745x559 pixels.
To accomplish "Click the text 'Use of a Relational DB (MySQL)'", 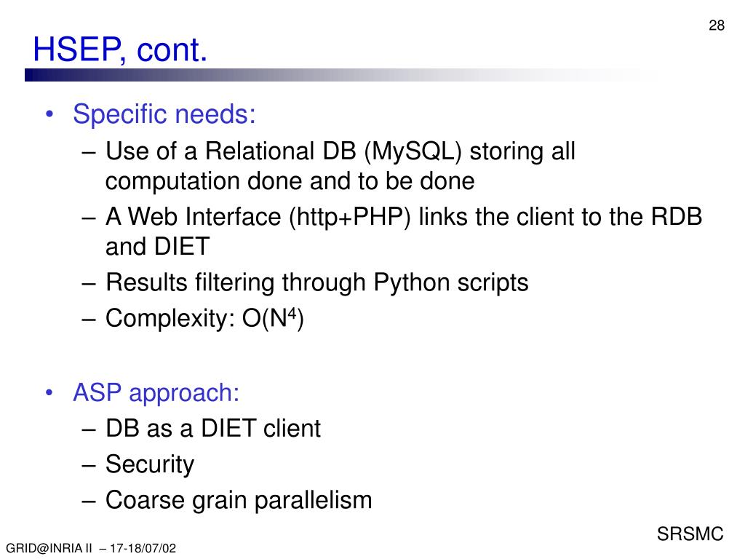I will 284,151.
